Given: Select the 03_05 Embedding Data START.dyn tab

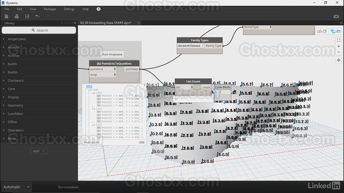Looking at the screenshot, I should click(x=106, y=23).
